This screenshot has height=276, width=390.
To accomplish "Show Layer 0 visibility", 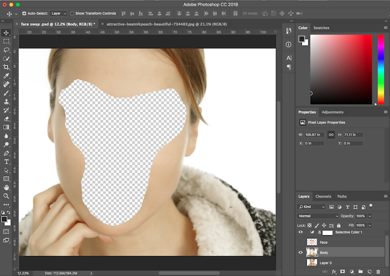I will pos(300,263).
